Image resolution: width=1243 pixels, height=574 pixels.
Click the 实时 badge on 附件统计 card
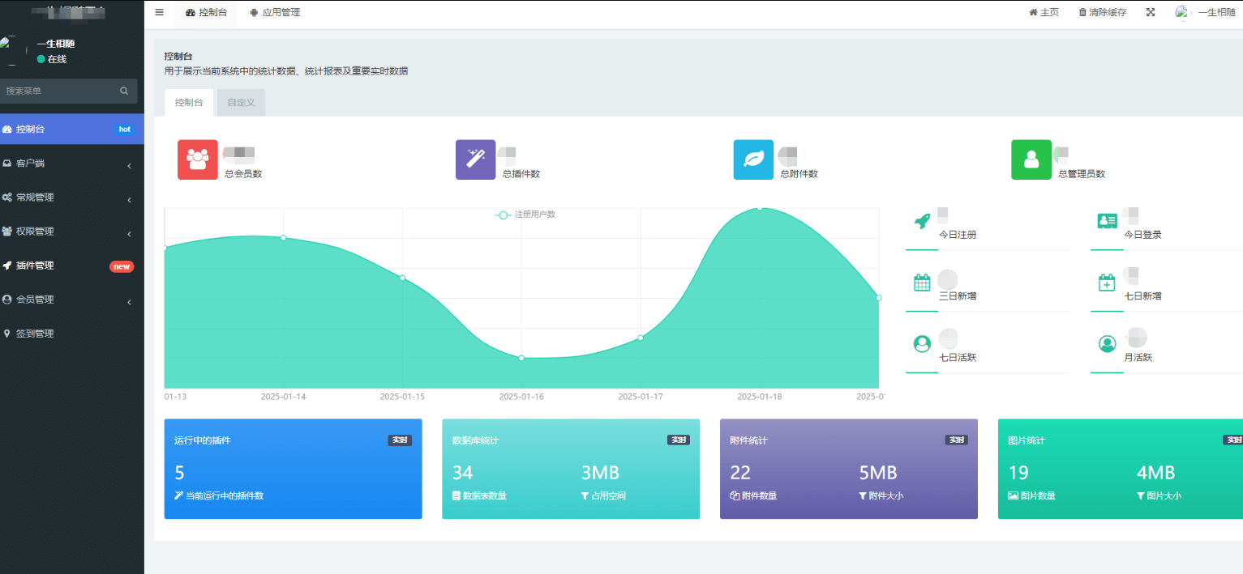tap(957, 440)
